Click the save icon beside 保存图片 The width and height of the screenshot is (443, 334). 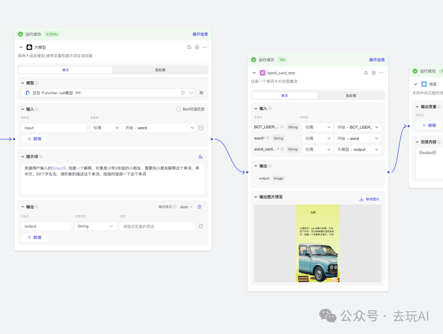click(x=361, y=199)
